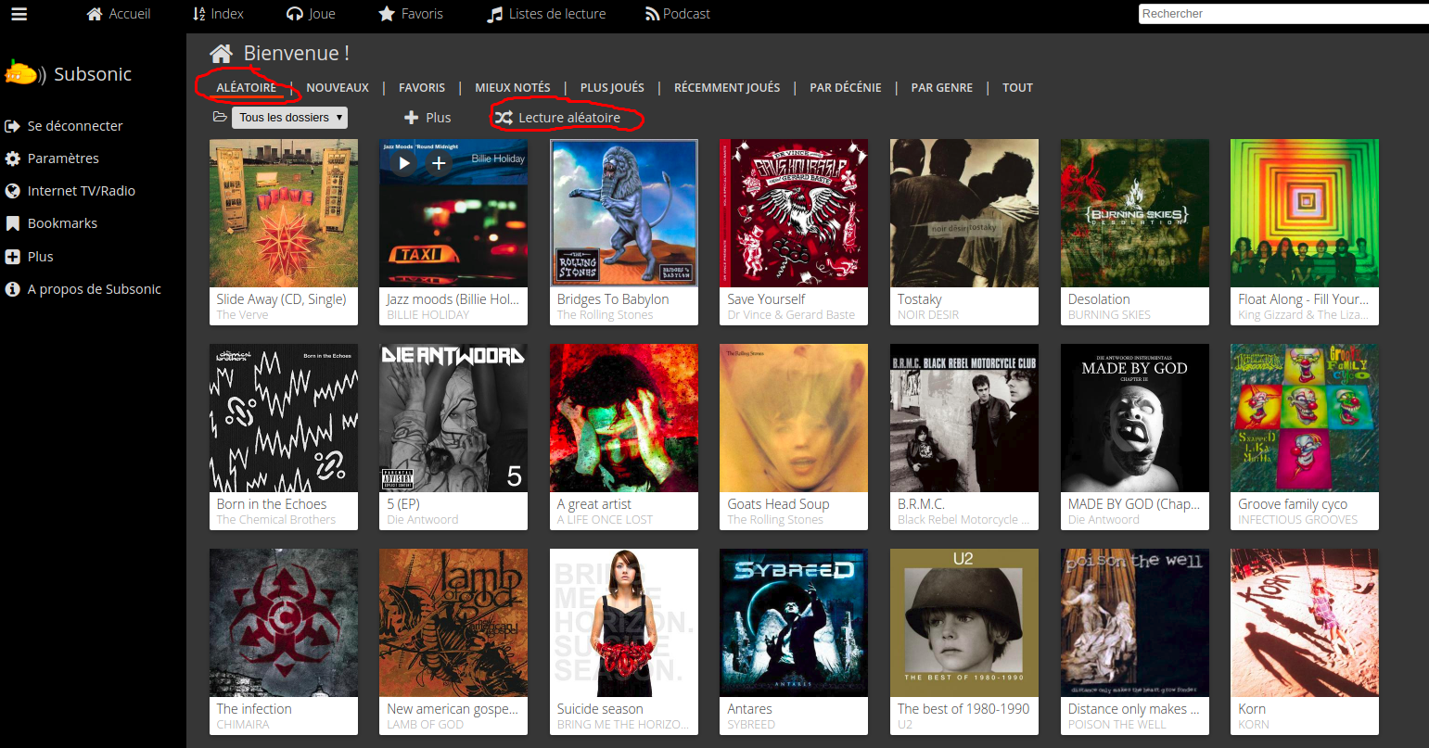This screenshot has width=1429, height=748.
Task: Open the Poison the Well album cover
Action: (1135, 623)
